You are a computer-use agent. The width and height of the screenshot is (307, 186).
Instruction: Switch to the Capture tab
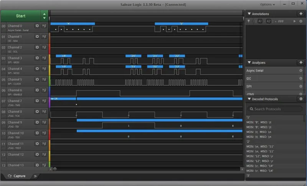17,176
